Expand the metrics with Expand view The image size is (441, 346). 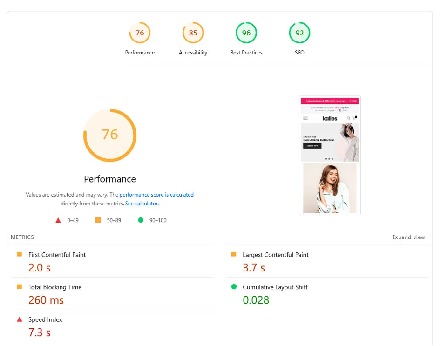click(408, 237)
